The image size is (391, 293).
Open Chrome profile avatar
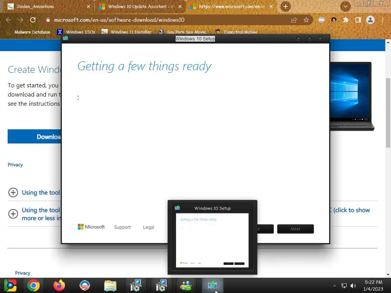click(x=370, y=20)
